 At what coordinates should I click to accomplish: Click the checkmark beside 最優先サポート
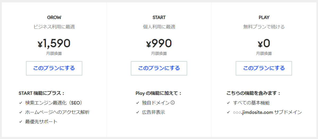click(x=20, y=122)
